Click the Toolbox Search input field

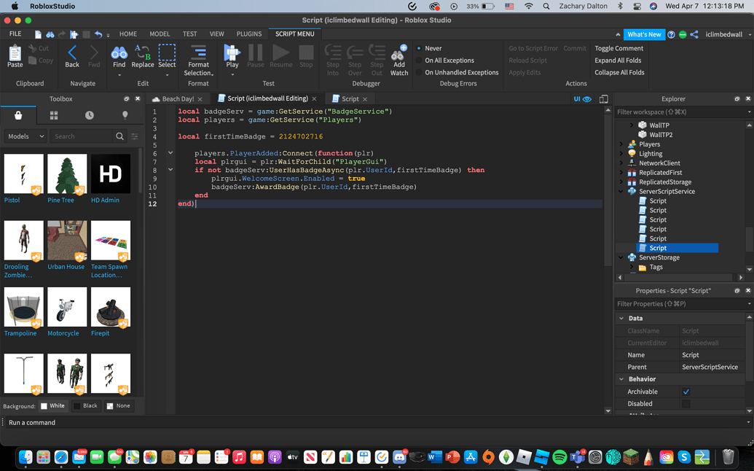point(82,136)
